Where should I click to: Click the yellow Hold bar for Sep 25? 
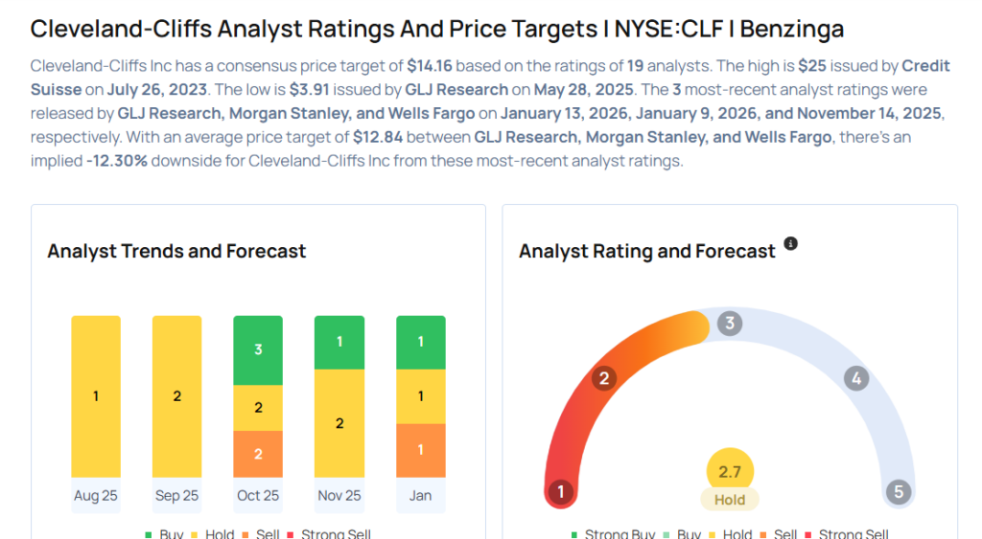click(x=177, y=396)
